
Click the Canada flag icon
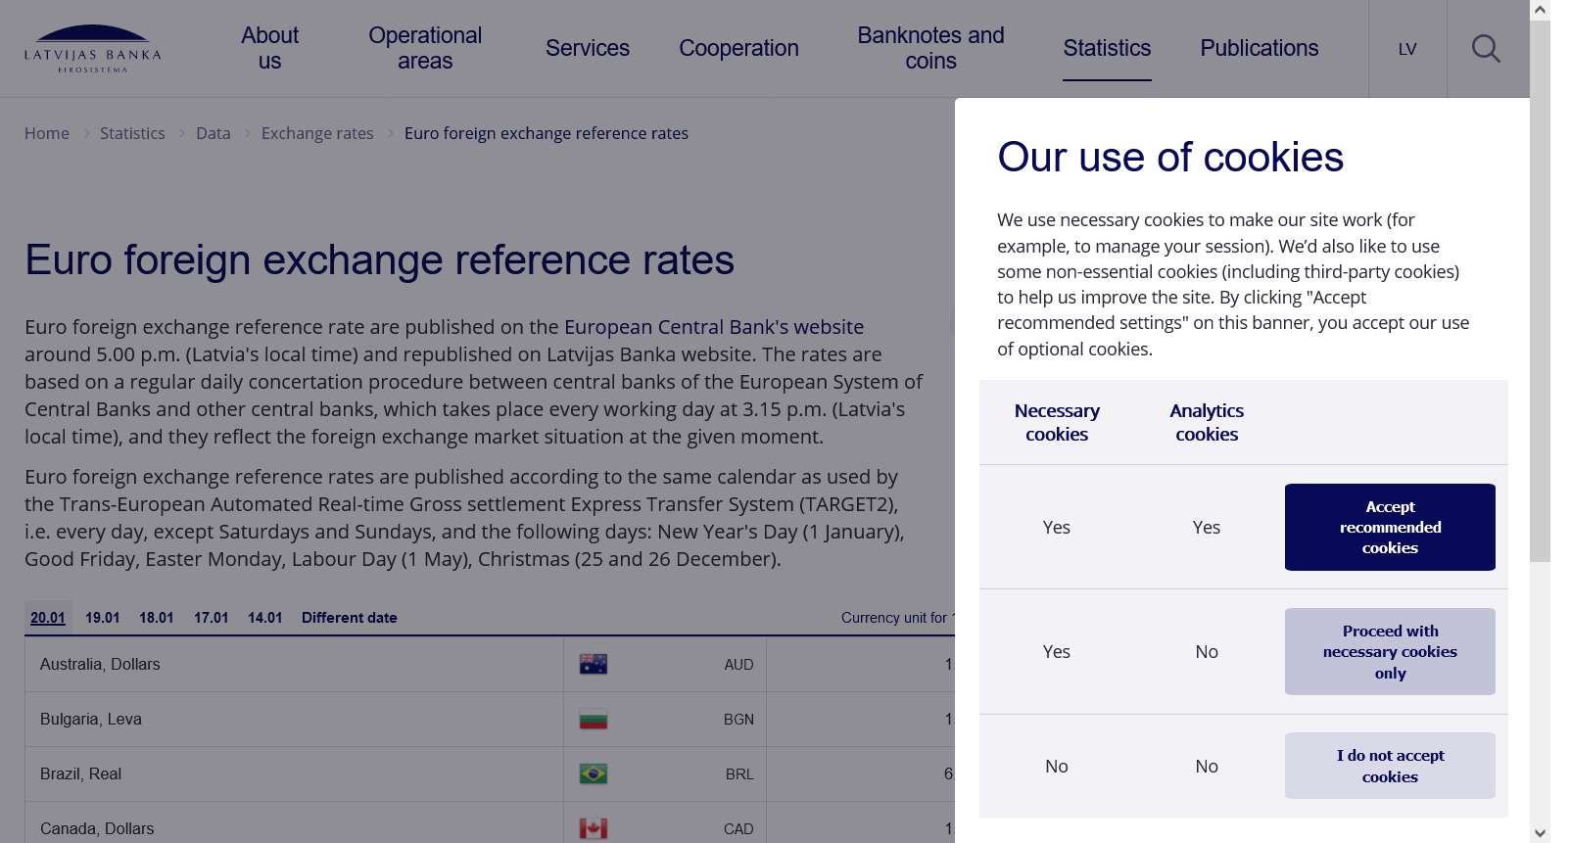click(593, 828)
